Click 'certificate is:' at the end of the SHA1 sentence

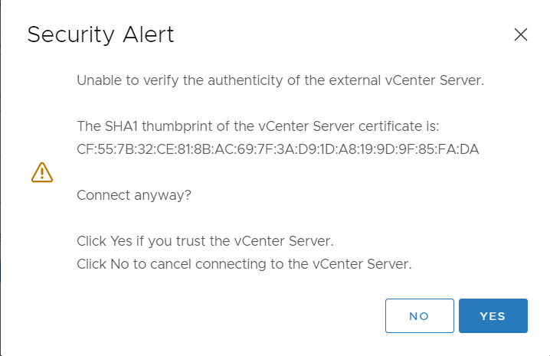click(x=399, y=126)
